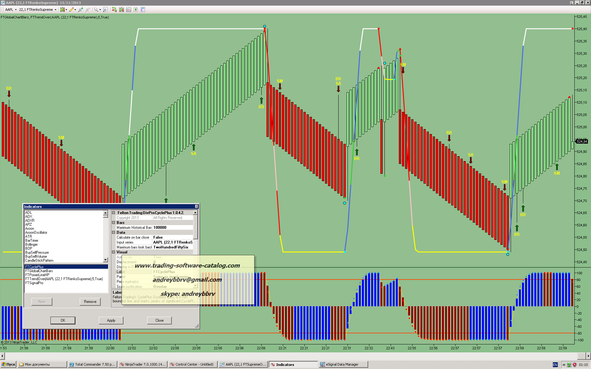Open the chart properties icon
591x369 pixels.
143,10
